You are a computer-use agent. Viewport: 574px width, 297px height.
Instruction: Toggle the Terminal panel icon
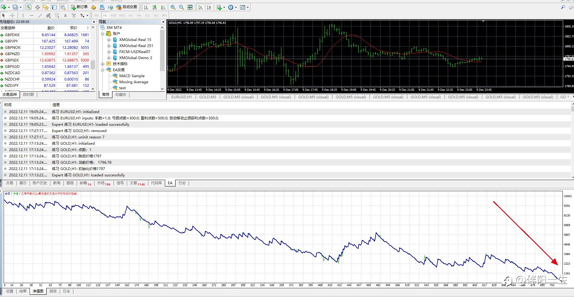[54, 7]
